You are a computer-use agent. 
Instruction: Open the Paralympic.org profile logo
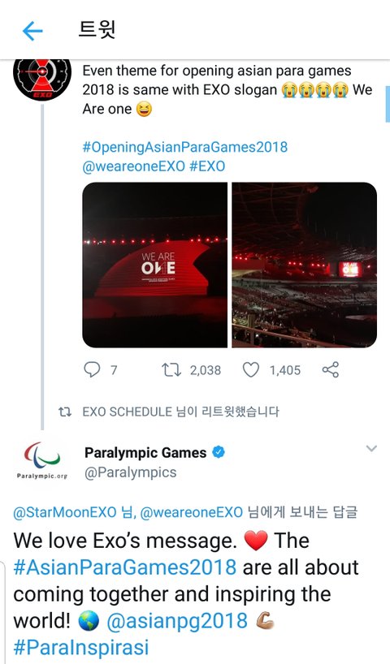click(42, 460)
